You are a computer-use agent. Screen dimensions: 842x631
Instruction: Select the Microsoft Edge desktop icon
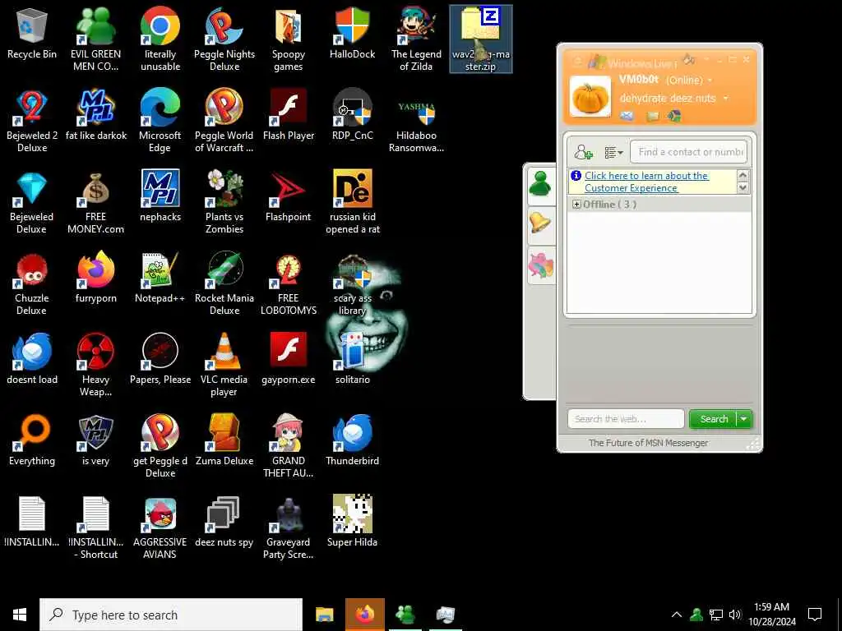coord(160,122)
